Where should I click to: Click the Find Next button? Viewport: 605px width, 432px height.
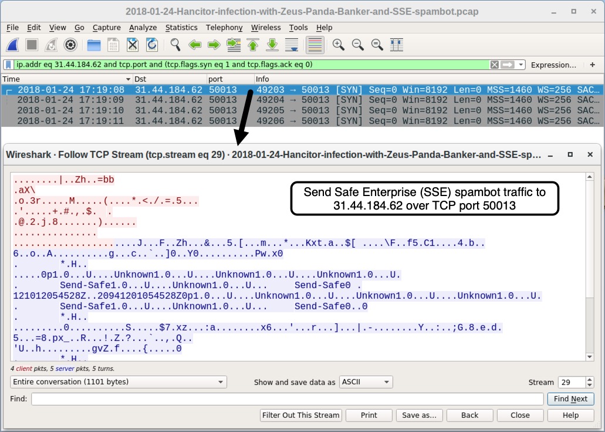tap(570, 399)
